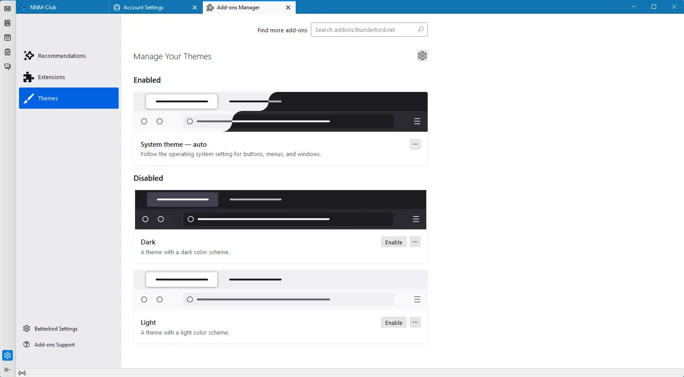Open the Chat space icon
Image resolution: width=684 pixels, height=377 pixels.
8,67
